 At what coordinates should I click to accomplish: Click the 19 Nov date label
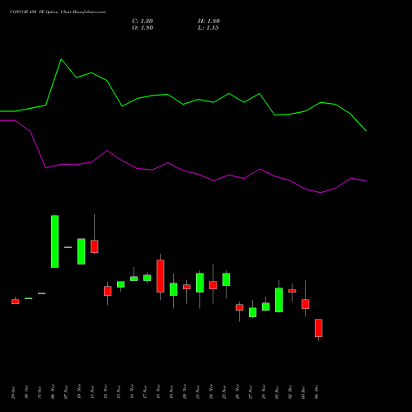171,391
